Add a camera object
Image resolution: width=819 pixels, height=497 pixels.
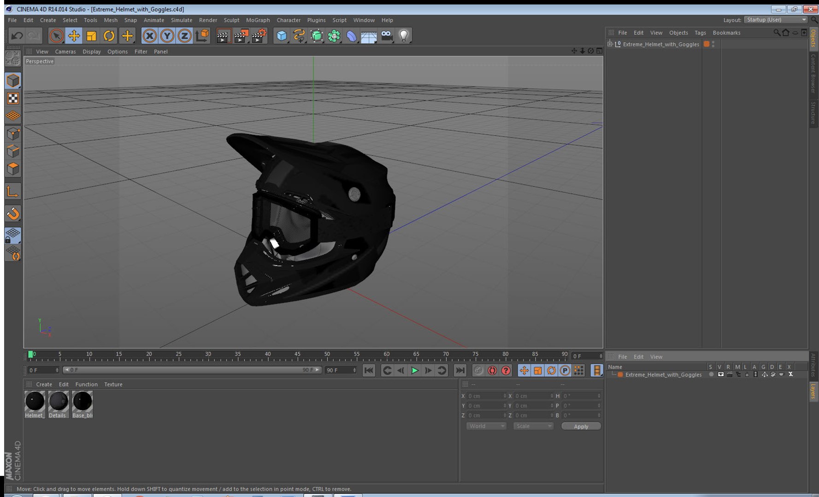[387, 35]
